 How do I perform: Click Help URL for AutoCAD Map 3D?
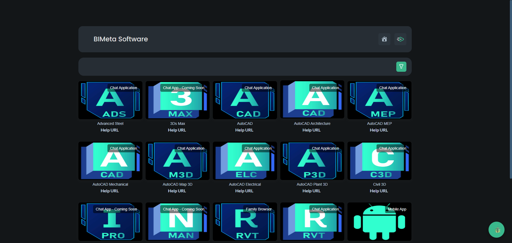177,191
